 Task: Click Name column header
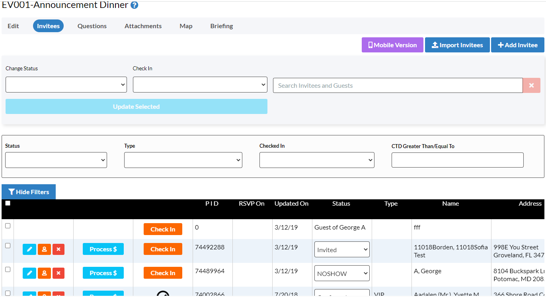[x=450, y=204]
